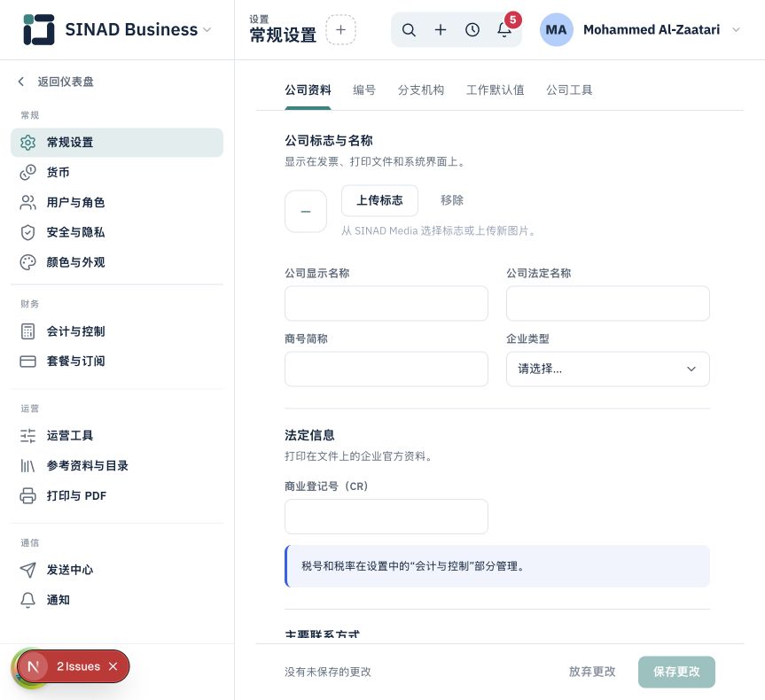Click the 参考资料与目录 sidebar label
This screenshot has width=765, height=700.
[88, 466]
